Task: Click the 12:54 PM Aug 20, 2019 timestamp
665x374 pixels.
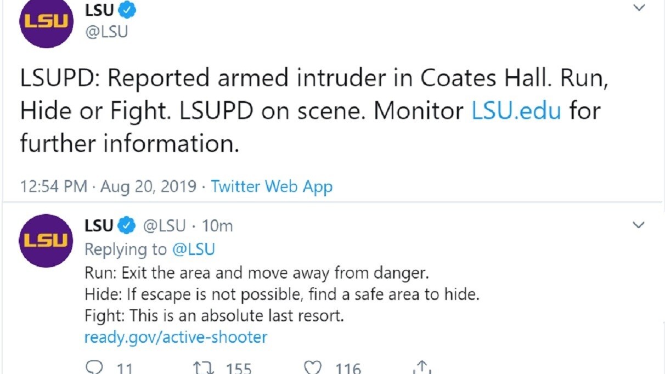Action: (108, 186)
